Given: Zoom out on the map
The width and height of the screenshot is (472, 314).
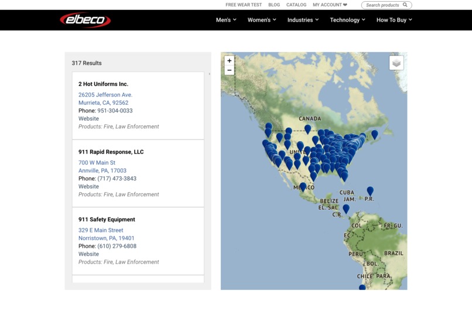Looking at the screenshot, I should 230,70.
